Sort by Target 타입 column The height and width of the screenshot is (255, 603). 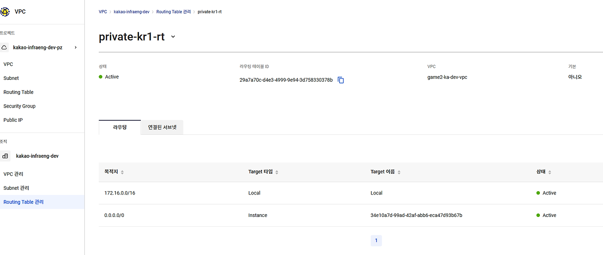point(277,172)
